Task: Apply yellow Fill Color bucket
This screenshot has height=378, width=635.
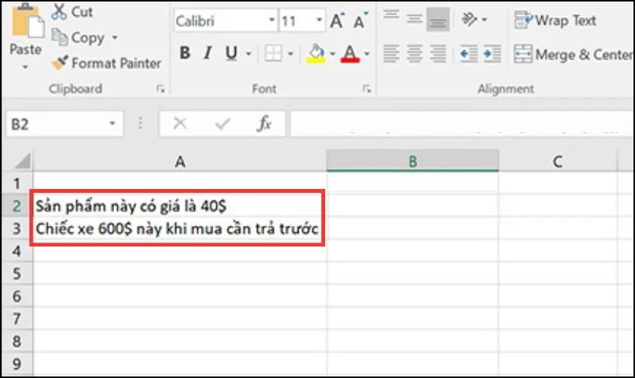Action: pos(316,53)
